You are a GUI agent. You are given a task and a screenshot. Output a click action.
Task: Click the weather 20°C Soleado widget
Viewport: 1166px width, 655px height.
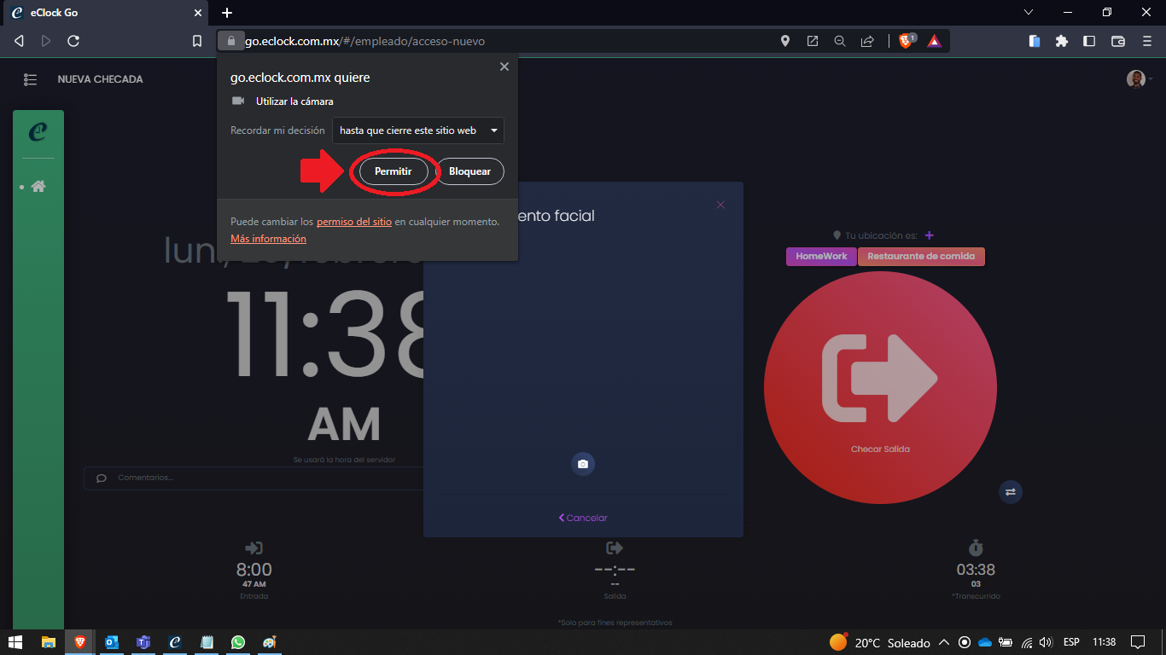coord(879,642)
